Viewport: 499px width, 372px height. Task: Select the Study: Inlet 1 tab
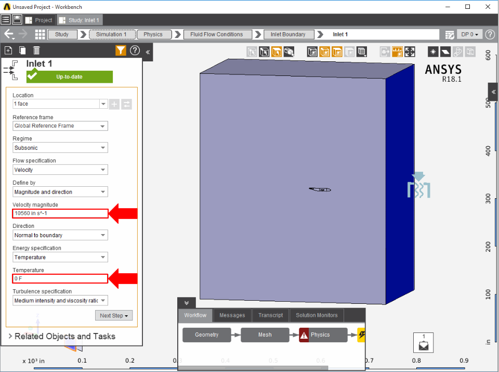tap(80, 20)
